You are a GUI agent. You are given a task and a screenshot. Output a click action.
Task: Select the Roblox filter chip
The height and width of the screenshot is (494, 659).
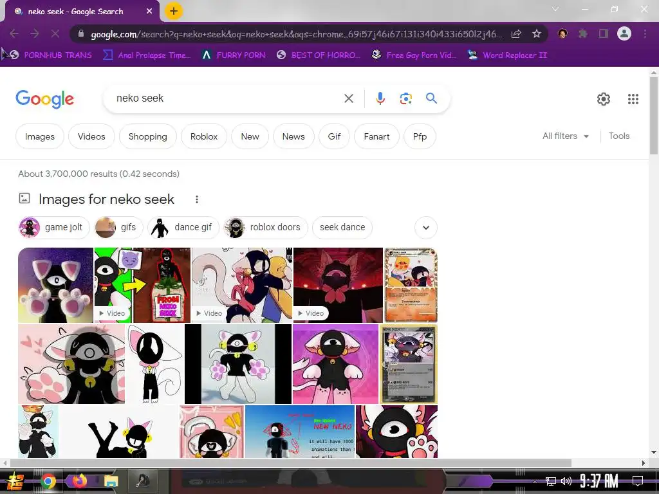coord(204,136)
